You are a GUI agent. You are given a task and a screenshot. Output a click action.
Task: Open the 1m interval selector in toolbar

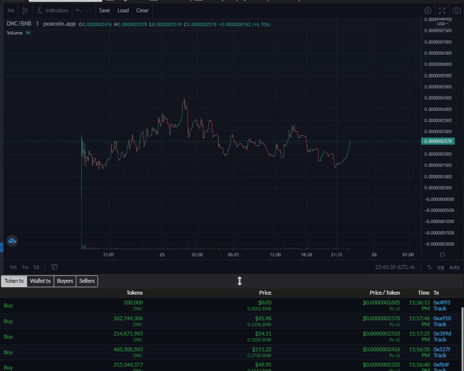click(11, 11)
